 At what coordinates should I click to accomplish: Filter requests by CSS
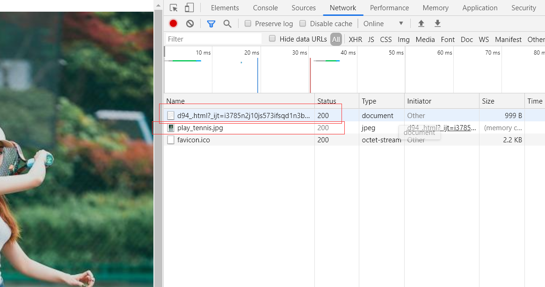386,40
